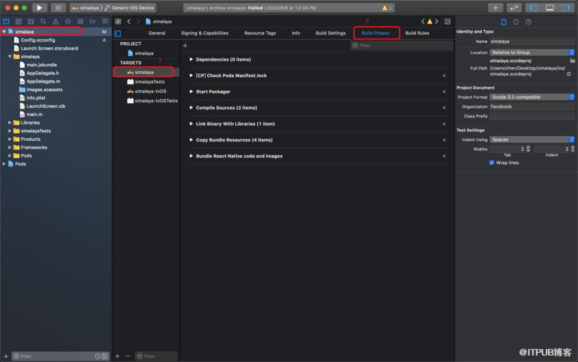
Task: Click the Library plus button in toolbar
Action: pos(495,7)
